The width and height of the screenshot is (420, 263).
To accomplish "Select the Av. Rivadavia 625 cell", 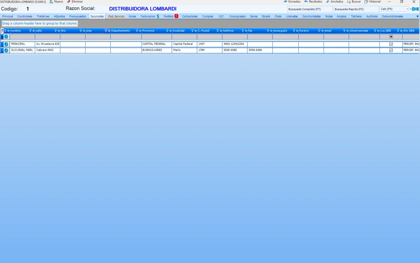I will (48, 44).
